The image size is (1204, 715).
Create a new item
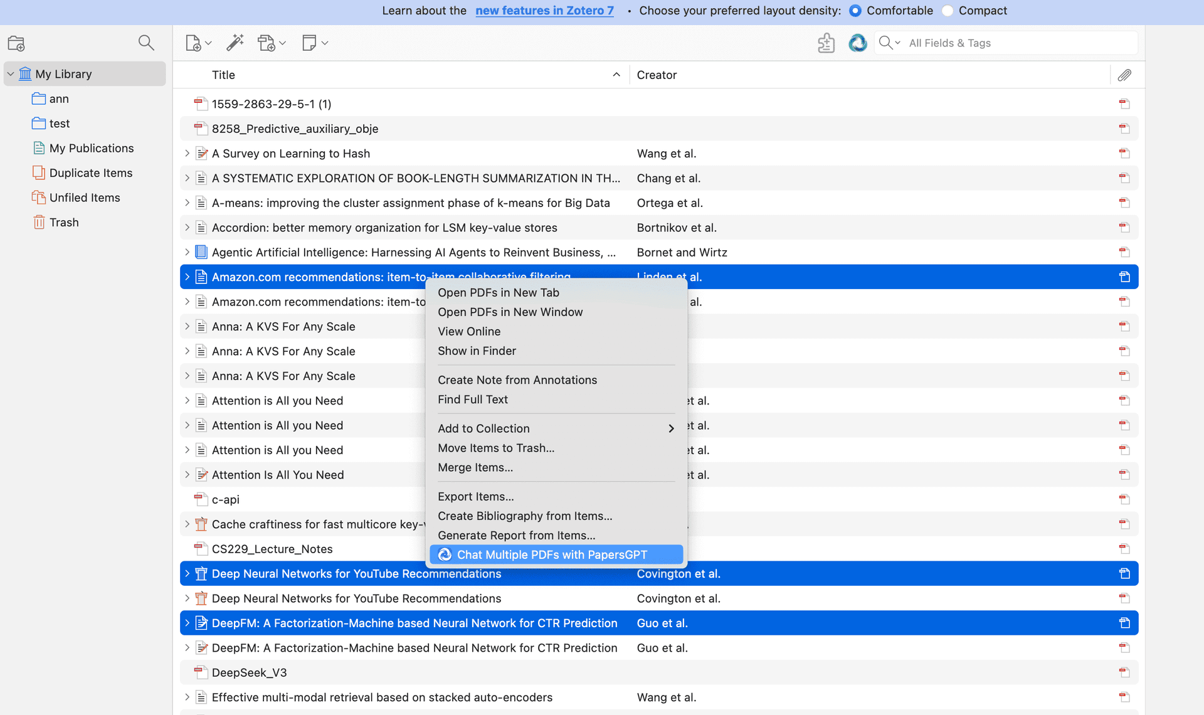point(193,43)
